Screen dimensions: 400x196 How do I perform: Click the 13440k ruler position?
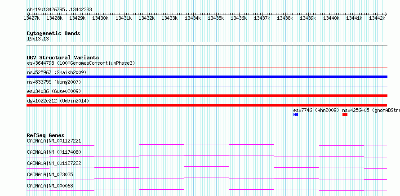[x=331, y=18]
